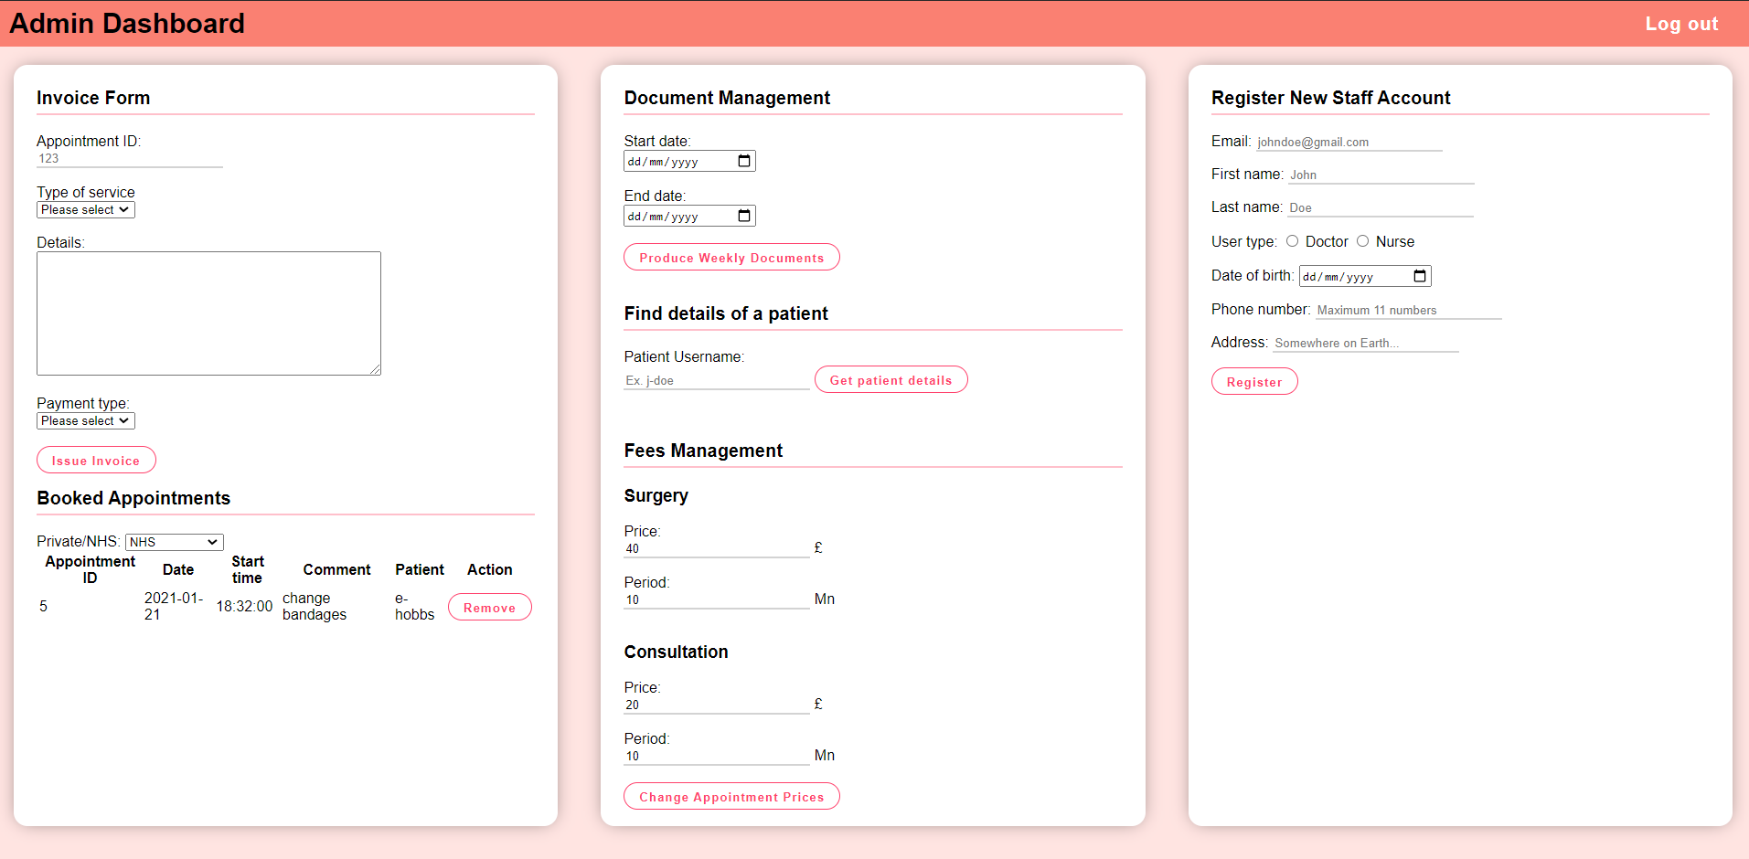1749x859 pixels.
Task: Focus the First name field
Action: pos(1381,175)
